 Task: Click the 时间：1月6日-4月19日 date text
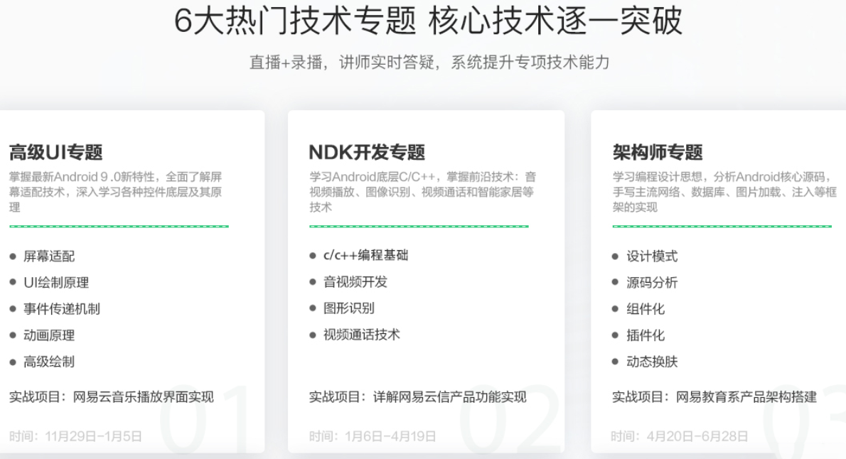point(373,436)
